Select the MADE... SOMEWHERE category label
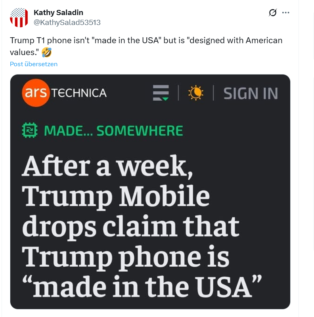The height and width of the screenshot is (317, 314). (113, 130)
